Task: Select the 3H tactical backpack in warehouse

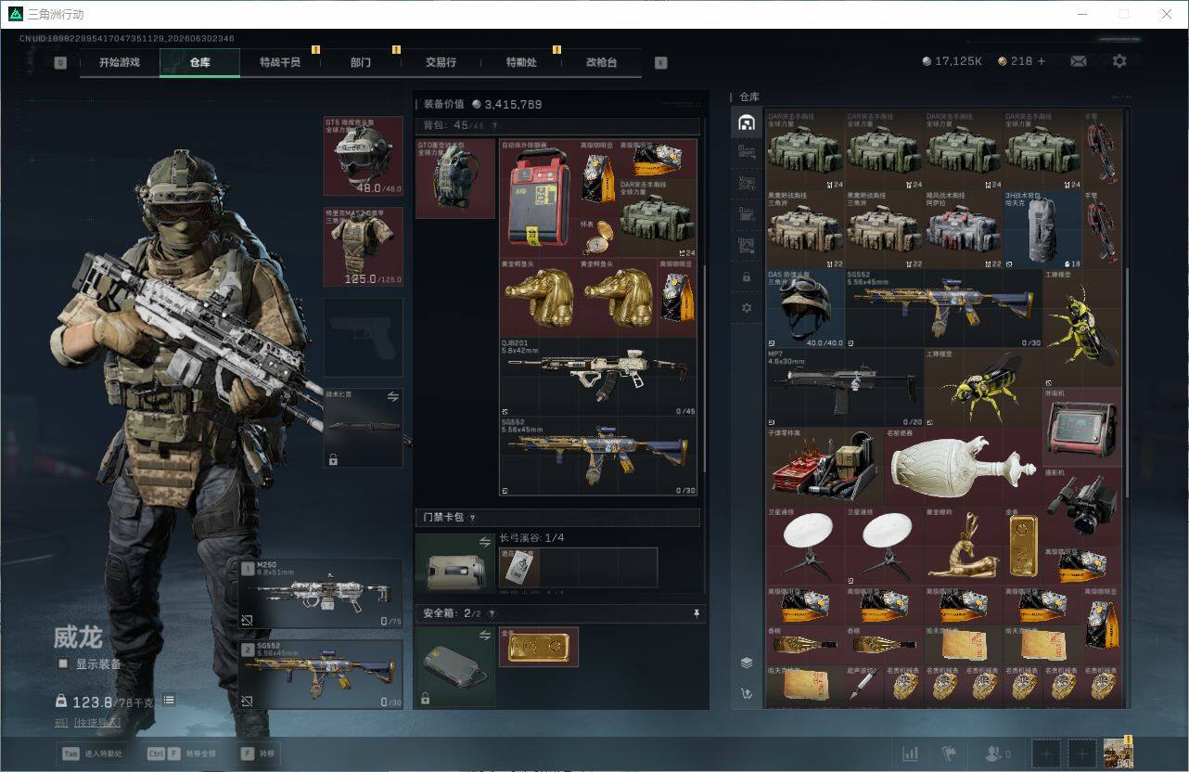Action: click(x=1042, y=230)
